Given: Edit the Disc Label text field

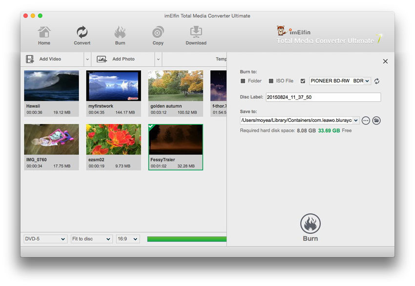Looking at the screenshot, I should tap(323, 97).
